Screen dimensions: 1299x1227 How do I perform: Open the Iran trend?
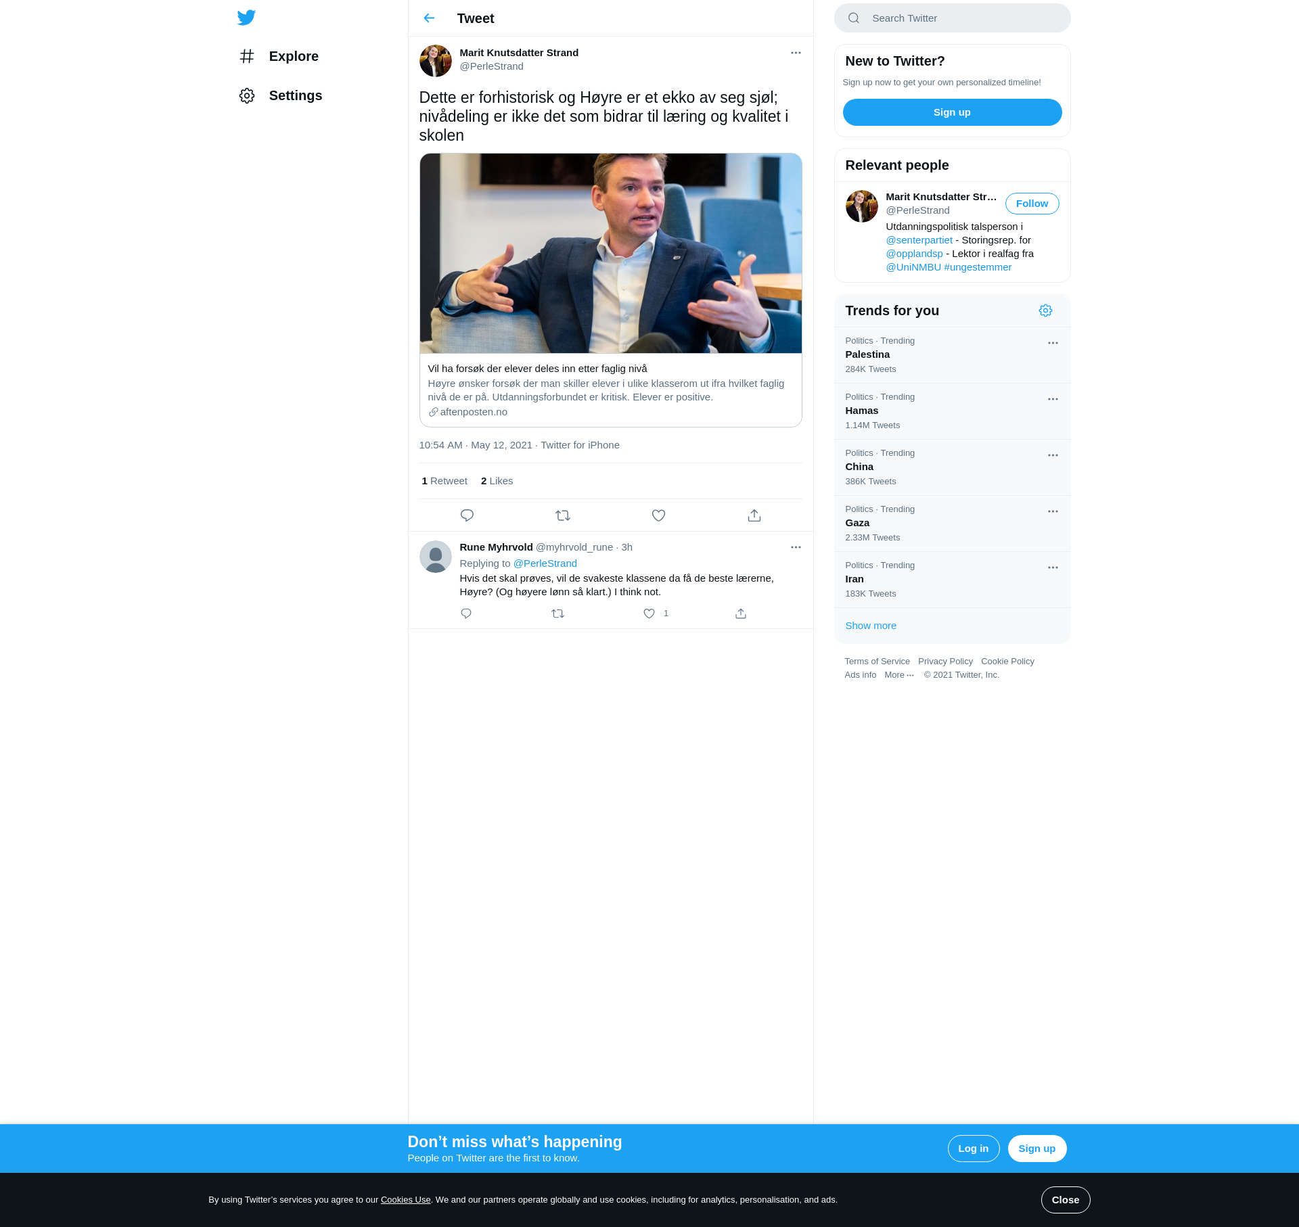coord(953,580)
